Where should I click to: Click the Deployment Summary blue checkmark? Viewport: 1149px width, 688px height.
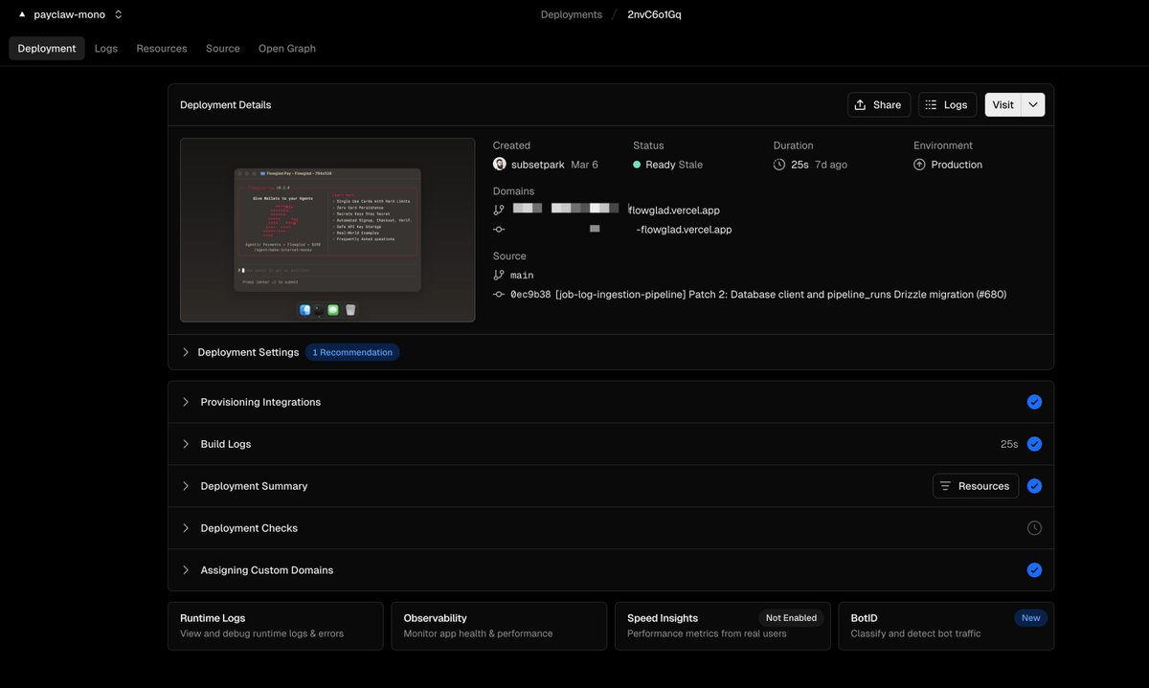pyautogui.click(x=1034, y=486)
